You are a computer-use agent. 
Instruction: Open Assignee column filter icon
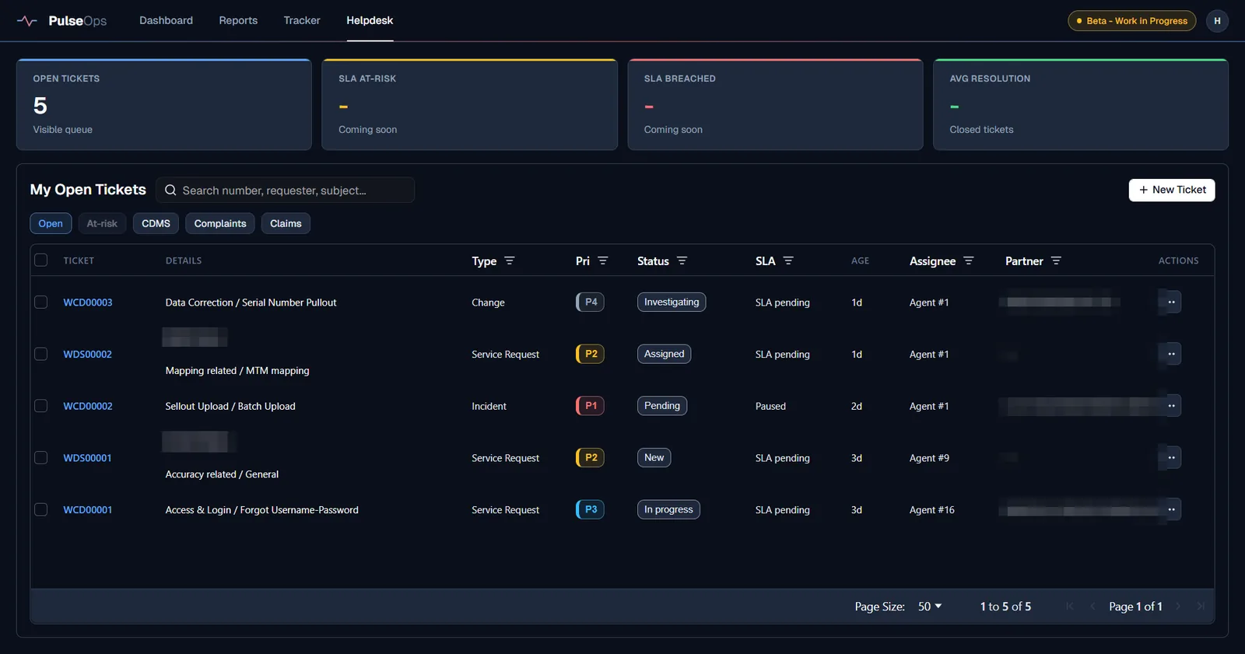tap(969, 261)
